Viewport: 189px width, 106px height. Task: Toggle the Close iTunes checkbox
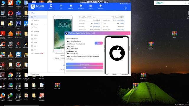click(x=31, y=74)
